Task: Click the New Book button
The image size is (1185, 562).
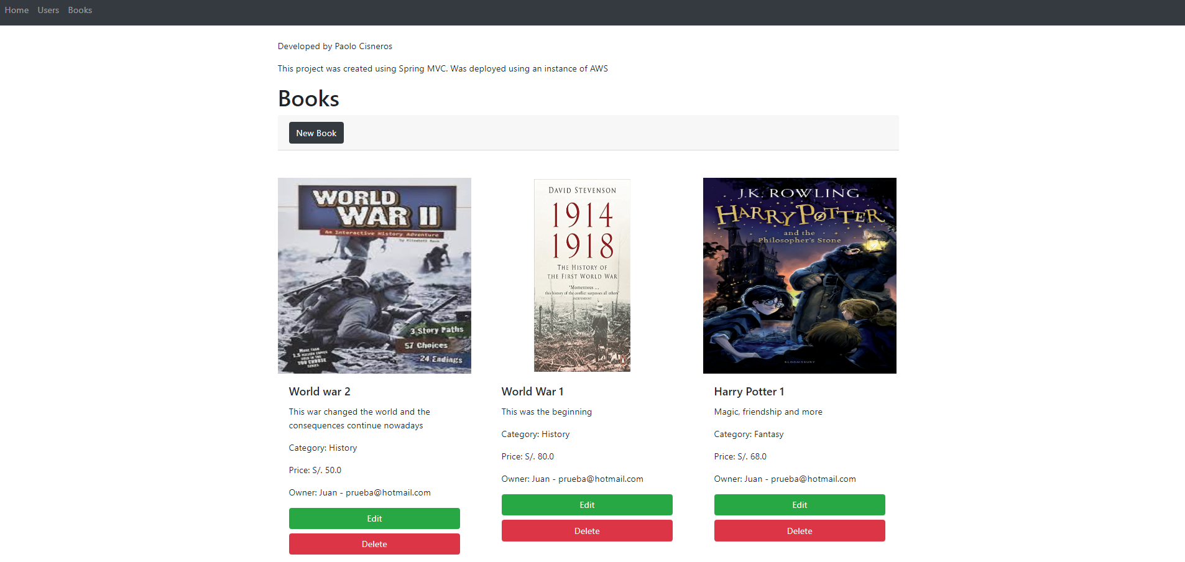Action: pos(316,133)
